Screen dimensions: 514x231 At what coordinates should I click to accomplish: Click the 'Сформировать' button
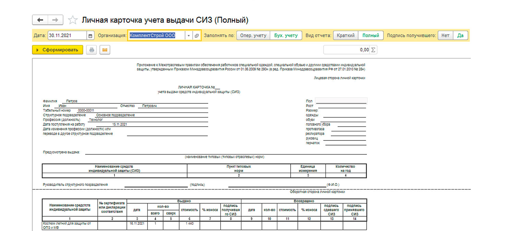pos(57,50)
